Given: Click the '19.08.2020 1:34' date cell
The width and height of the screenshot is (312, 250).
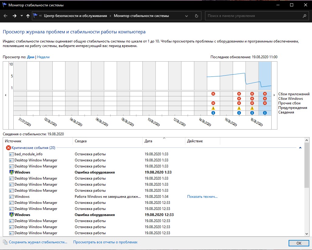Looking at the screenshot, I should pyautogui.click(x=156, y=197).
